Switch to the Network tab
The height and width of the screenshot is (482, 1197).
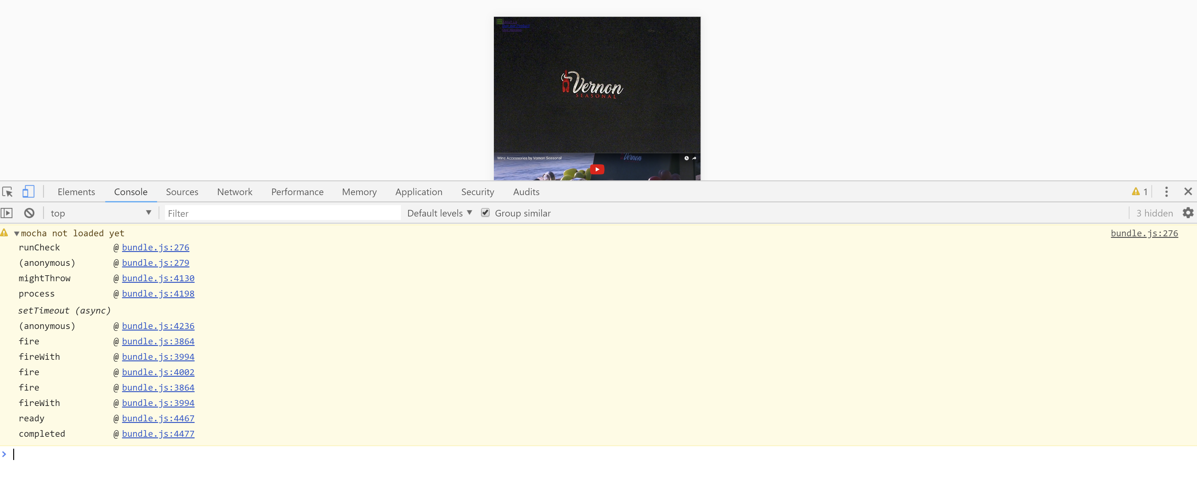pos(235,191)
